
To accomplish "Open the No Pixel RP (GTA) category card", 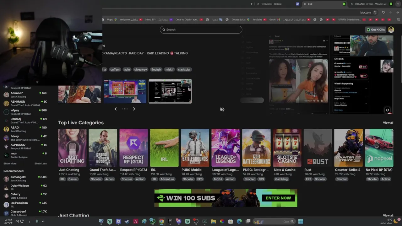I will (x=379, y=148).
